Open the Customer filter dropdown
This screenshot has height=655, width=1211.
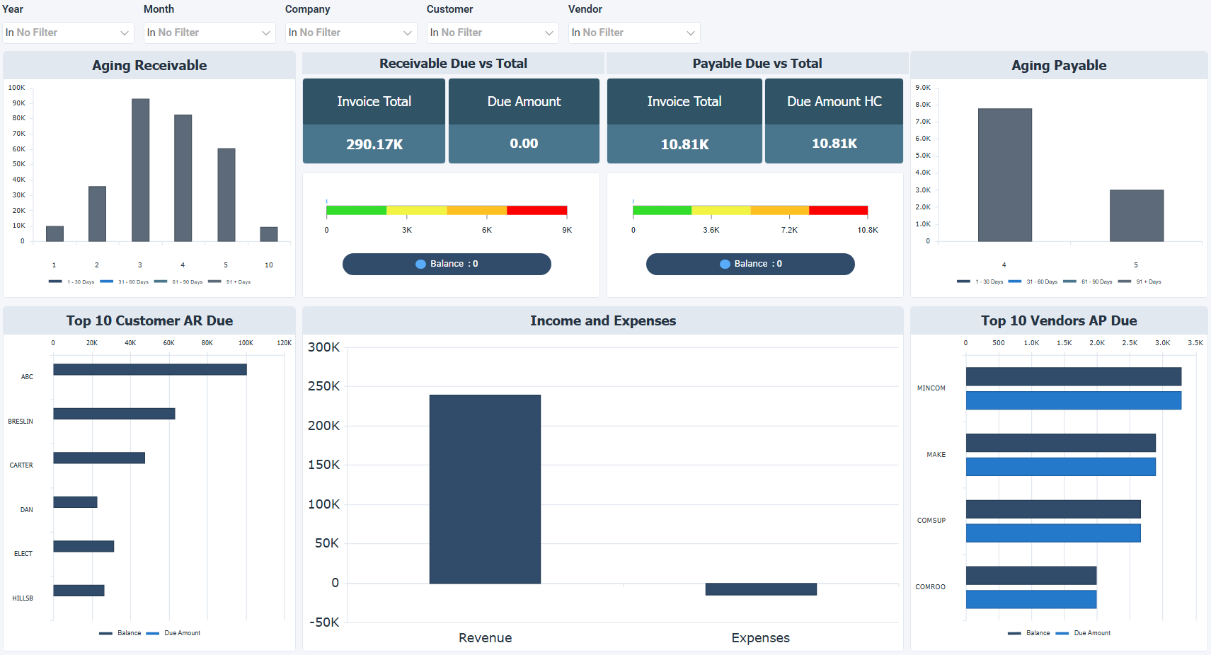coord(493,33)
